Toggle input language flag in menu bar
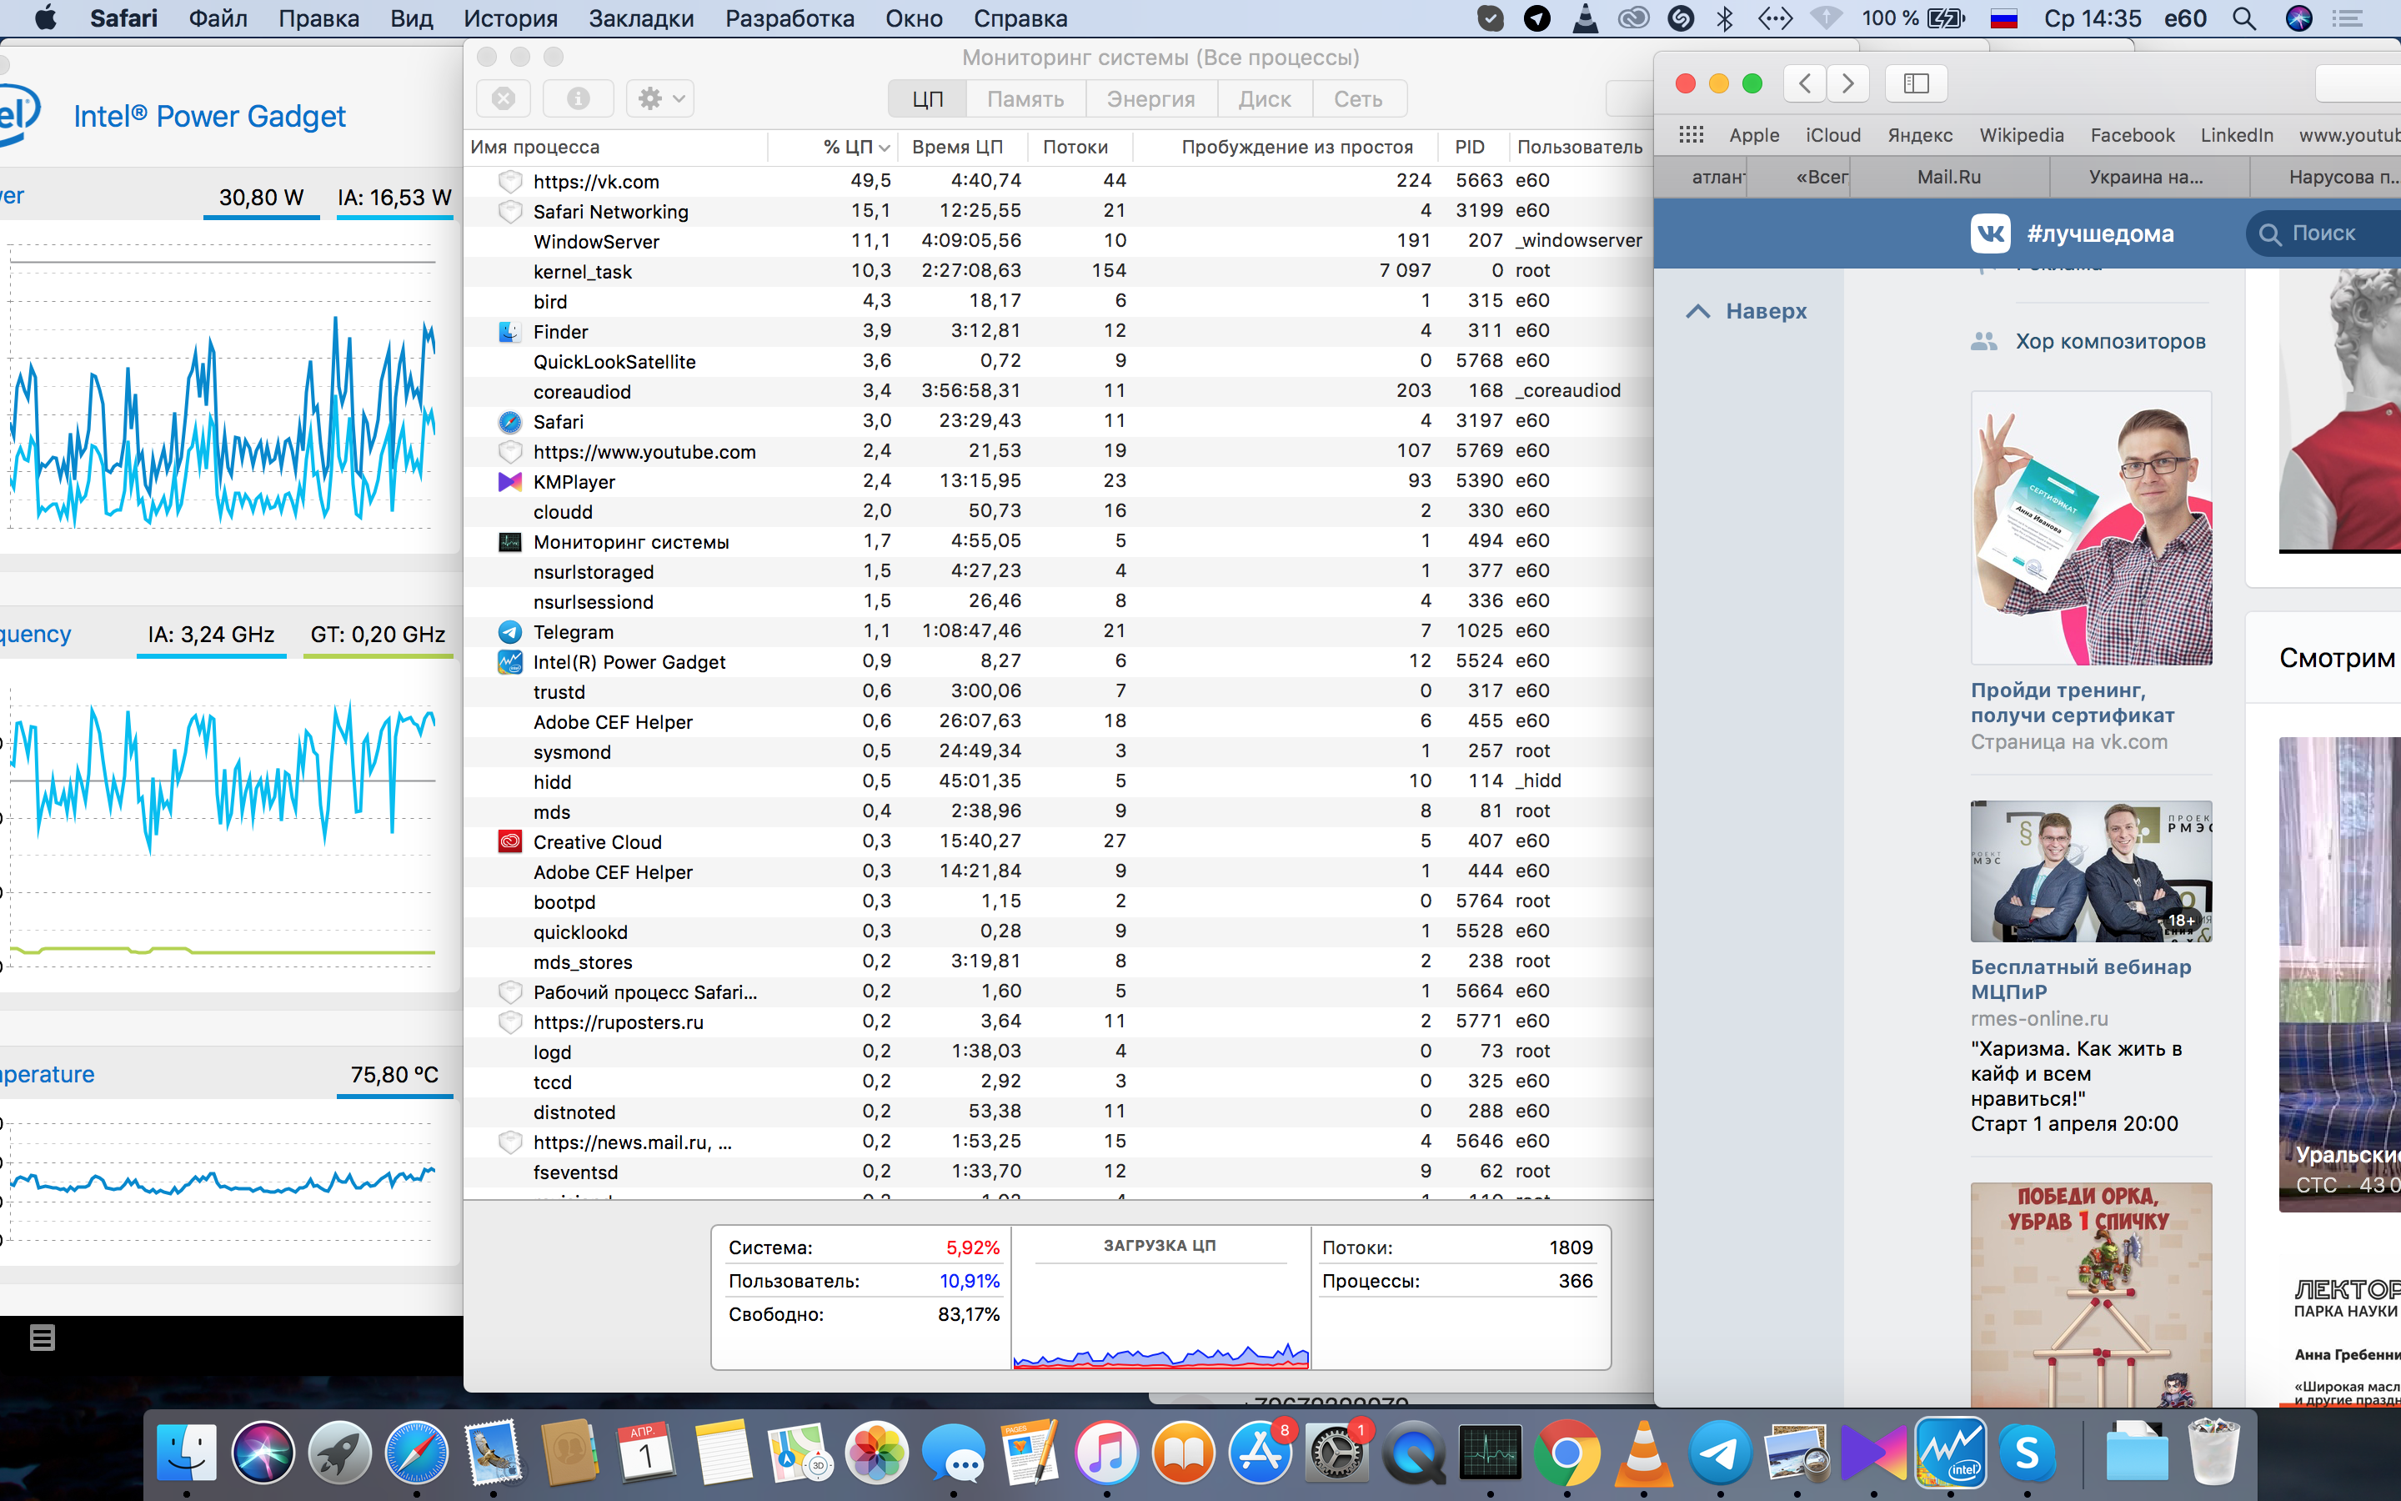 (x=2003, y=18)
